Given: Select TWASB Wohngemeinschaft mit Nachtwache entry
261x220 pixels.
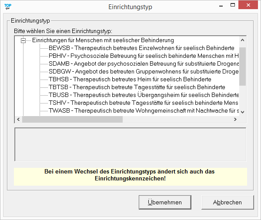Looking at the screenshot, I should click(144, 111).
